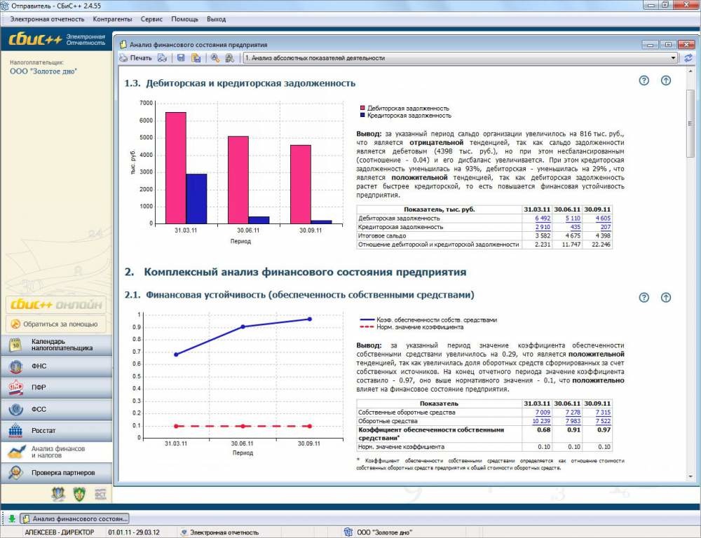This screenshot has width=701, height=538.
Task: Click ООО "Золотое дно" in status bar
Action: click(384, 532)
